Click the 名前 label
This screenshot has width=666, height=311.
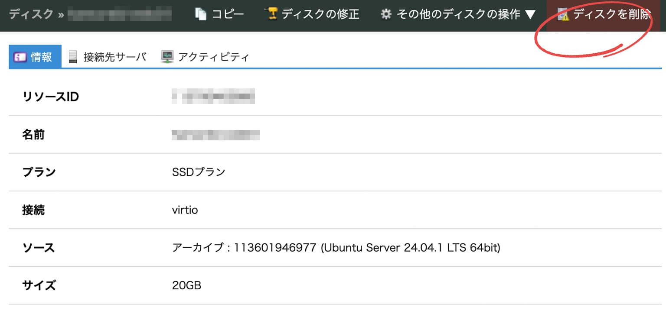click(33, 135)
